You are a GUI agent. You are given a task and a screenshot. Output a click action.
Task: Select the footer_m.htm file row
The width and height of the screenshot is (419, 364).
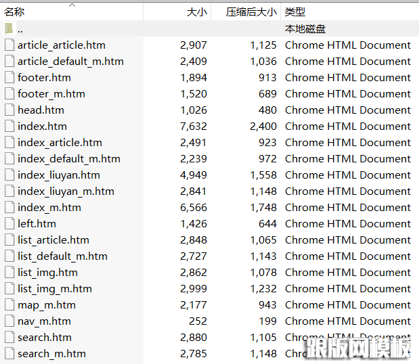click(x=51, y=94)
